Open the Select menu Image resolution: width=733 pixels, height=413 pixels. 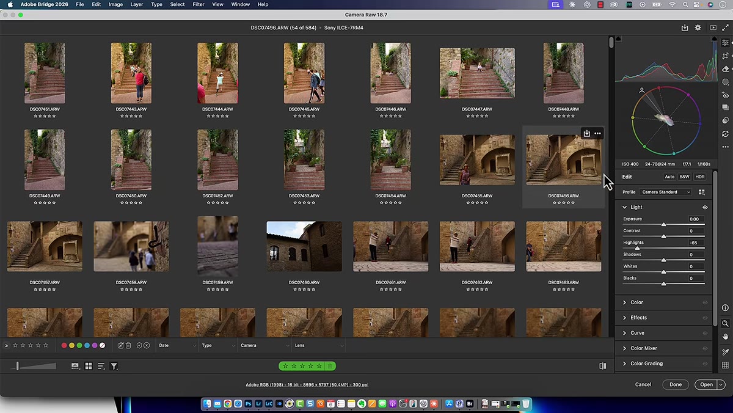click(x=177, y=4)
